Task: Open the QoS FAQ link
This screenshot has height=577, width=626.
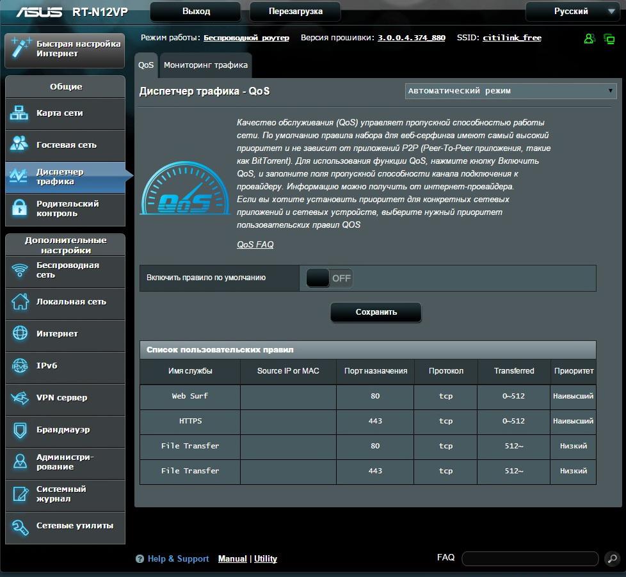Action: pyautogui.click(x=255, y=244)
